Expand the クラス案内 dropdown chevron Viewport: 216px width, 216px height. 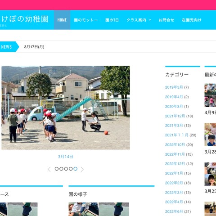150,20
